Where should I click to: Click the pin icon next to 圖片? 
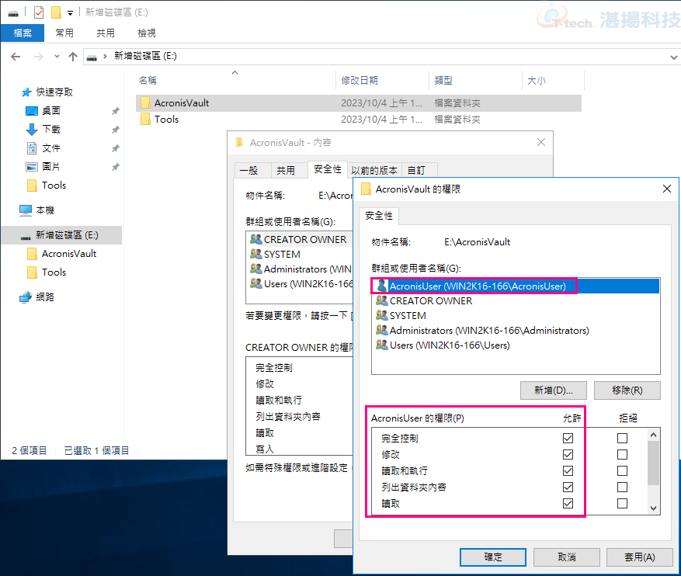[x=115, y=167]
